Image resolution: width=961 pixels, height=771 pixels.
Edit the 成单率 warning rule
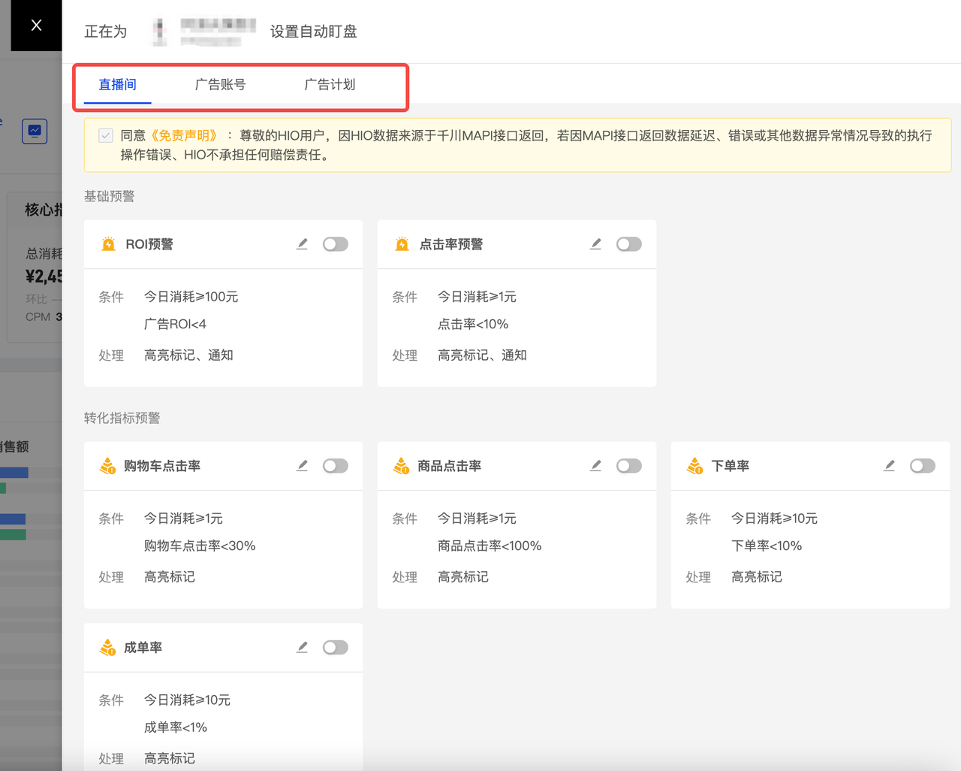[302, 646]
